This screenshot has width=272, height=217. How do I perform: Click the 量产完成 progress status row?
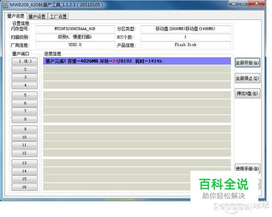(x=137, y=61)
